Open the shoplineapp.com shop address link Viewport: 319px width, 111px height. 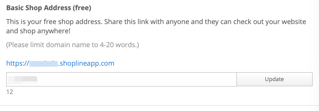(60, 63)
